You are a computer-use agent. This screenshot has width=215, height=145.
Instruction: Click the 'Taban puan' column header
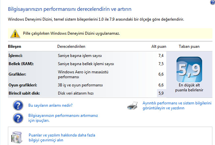(189, 46)
